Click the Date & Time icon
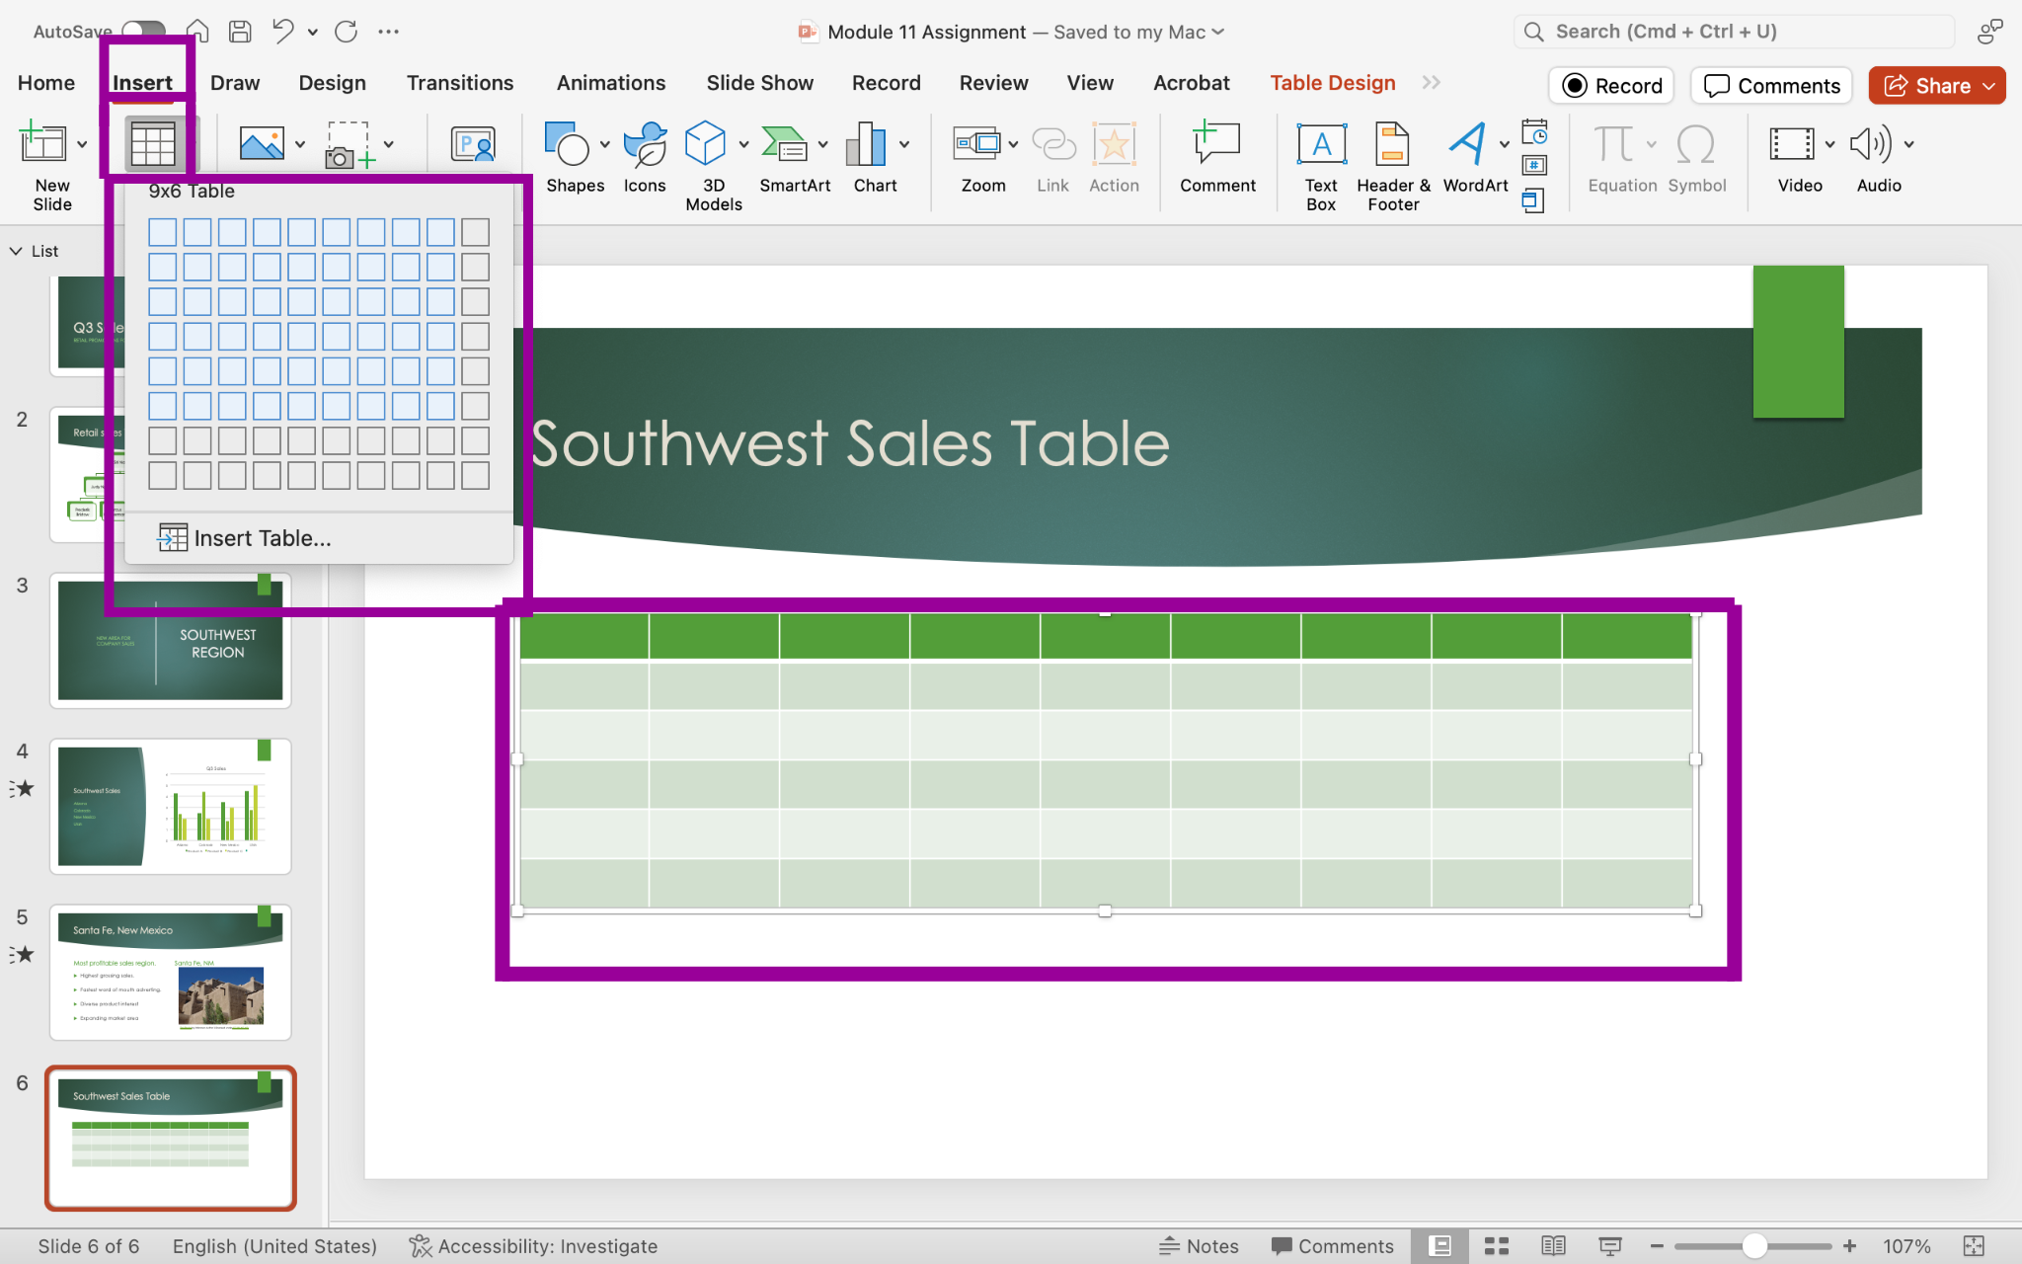2022x1264 pixels. [1534, 131]
